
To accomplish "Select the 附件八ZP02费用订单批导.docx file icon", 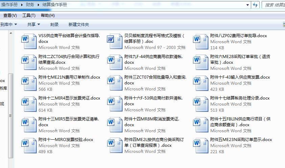I will coord(201,41).
